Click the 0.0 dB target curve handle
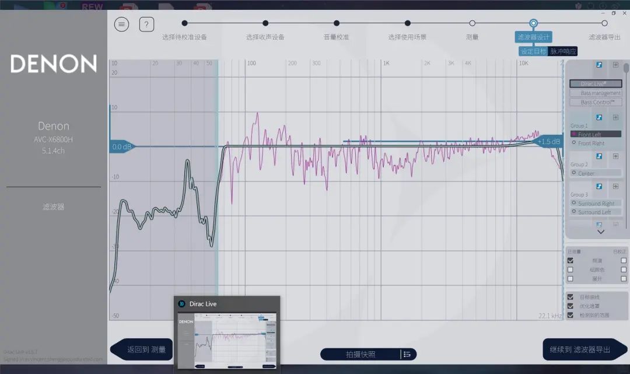630x374 pixels. [122, 146]
